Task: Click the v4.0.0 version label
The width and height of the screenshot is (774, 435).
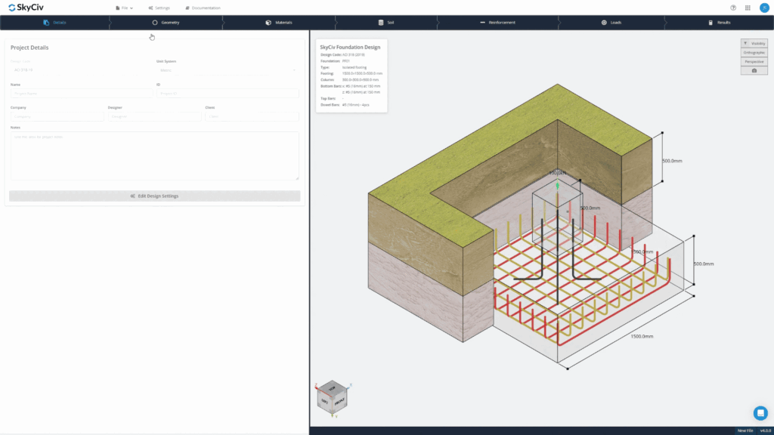Action: 765,430
